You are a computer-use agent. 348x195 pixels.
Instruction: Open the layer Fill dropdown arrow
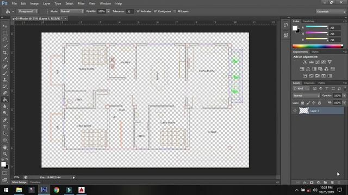pyautogui.click(x=344, y=103)
